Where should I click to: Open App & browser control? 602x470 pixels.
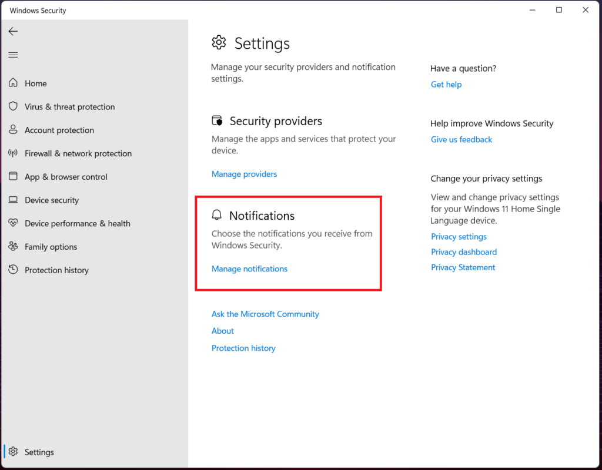[66, 177]
